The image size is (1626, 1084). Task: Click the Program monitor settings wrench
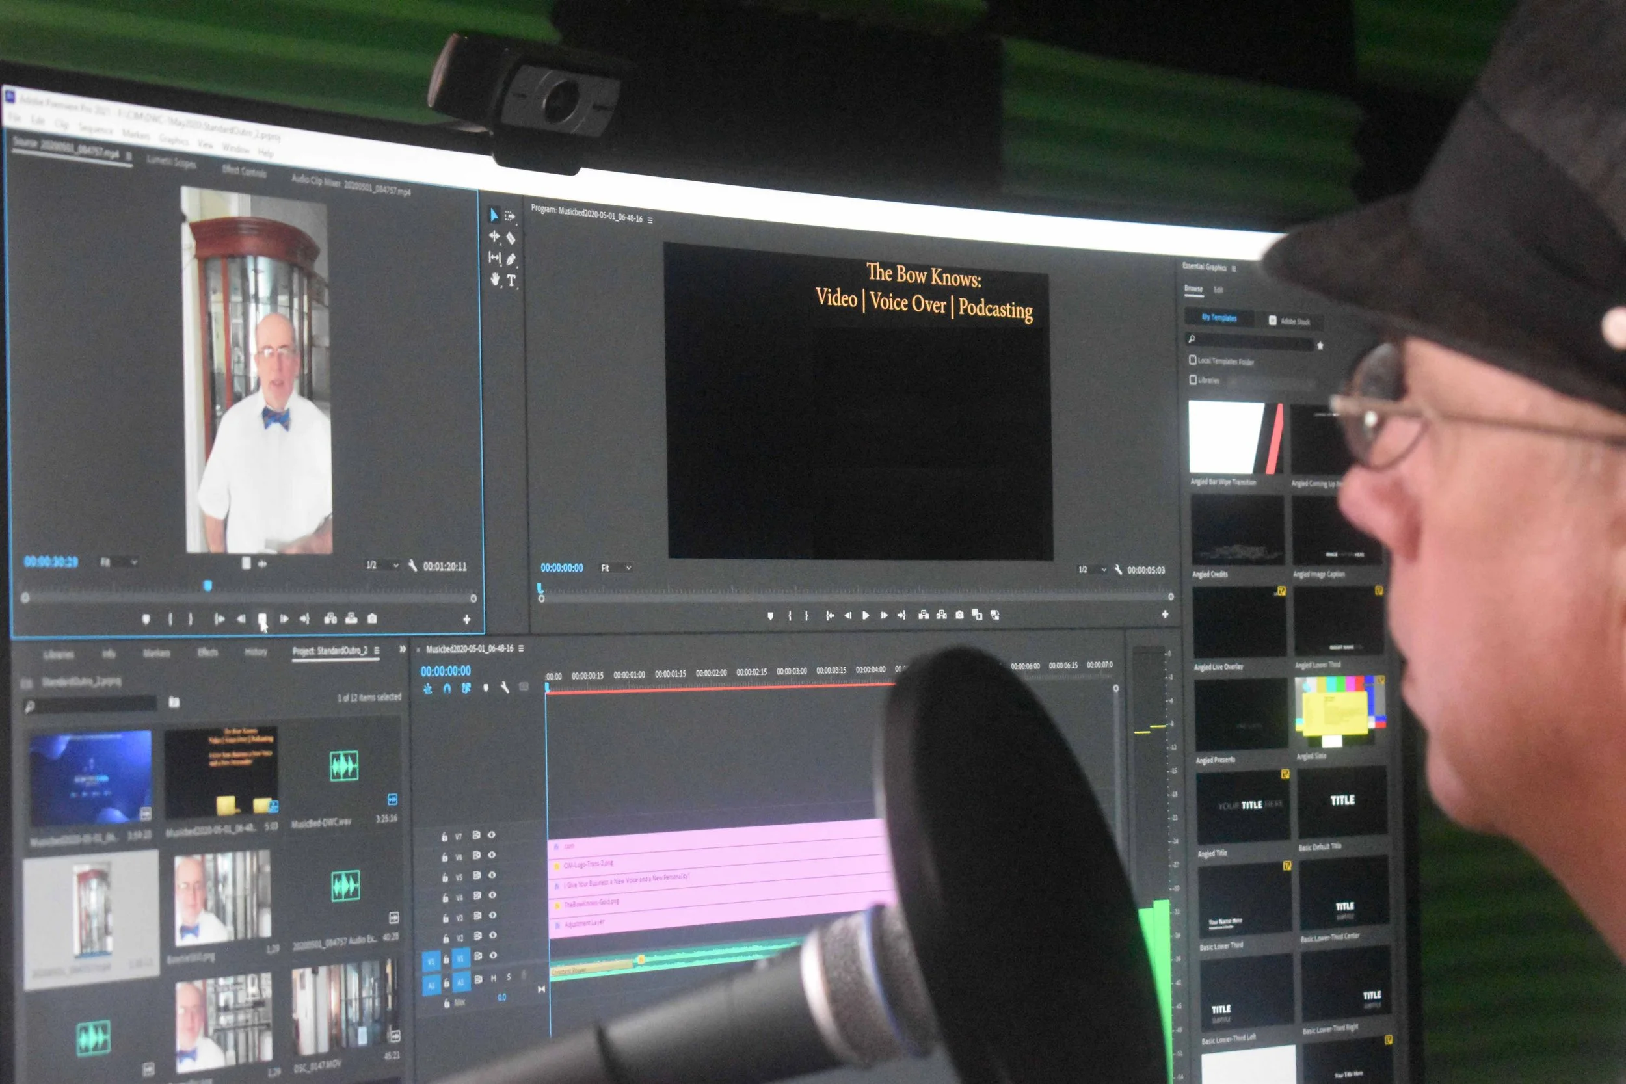click(x=1118, y=570)
